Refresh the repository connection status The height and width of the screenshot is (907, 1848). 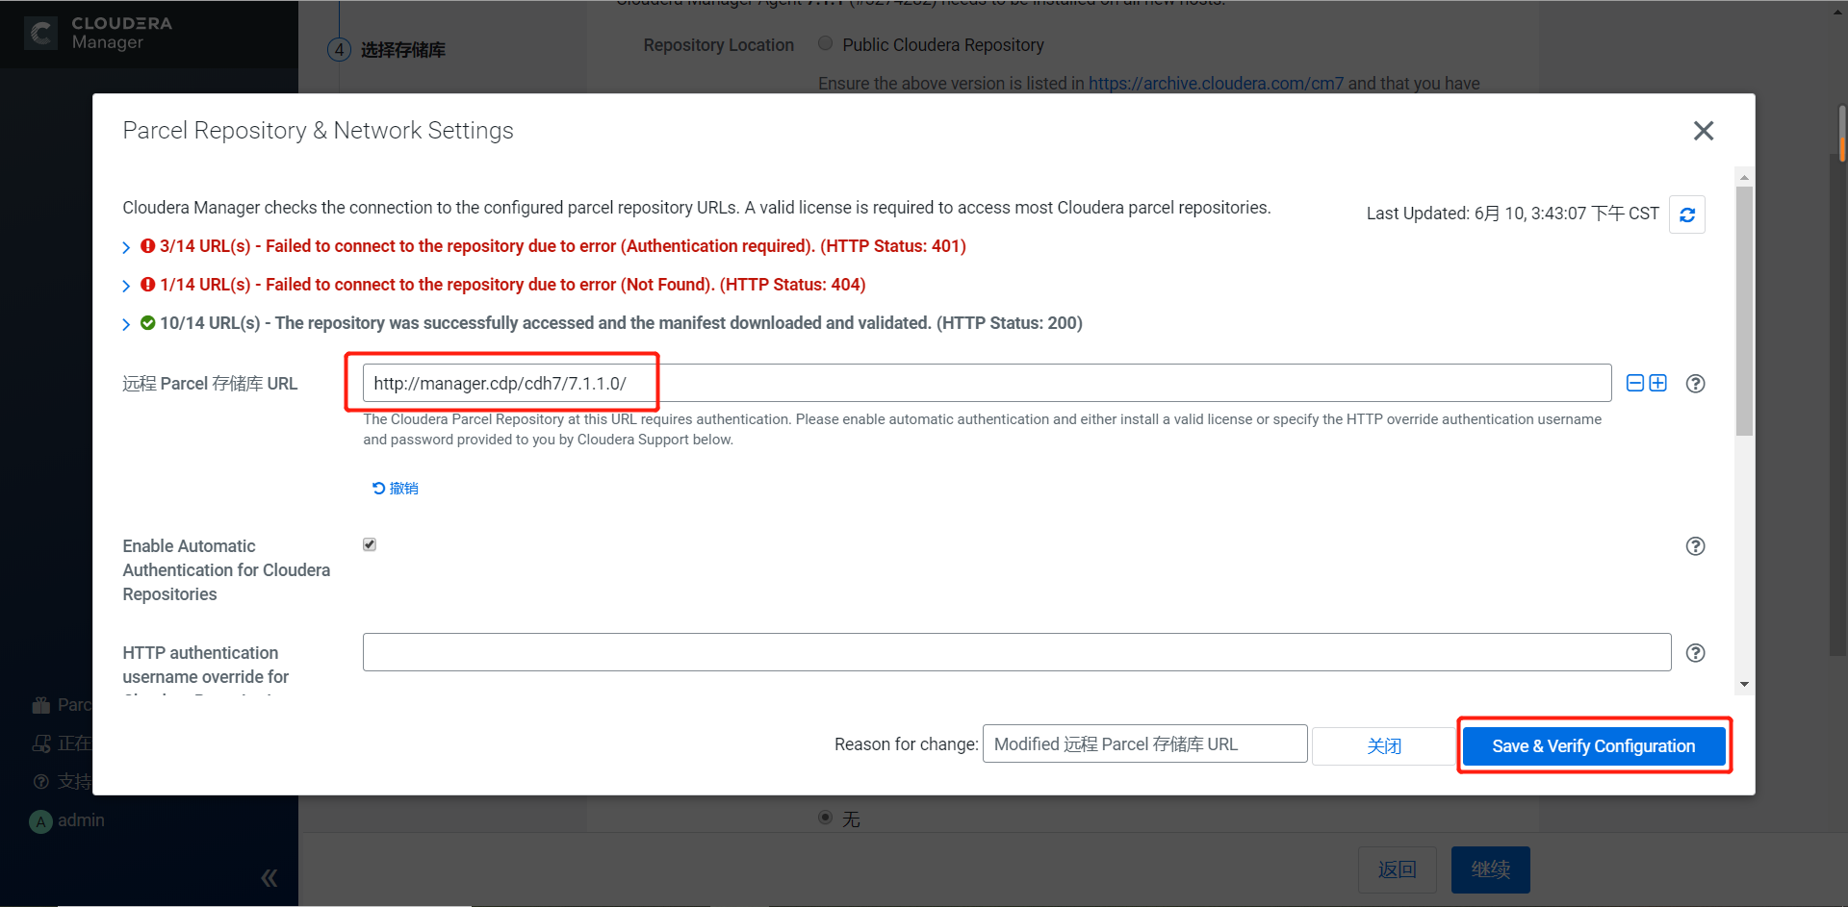(1687, 214)
